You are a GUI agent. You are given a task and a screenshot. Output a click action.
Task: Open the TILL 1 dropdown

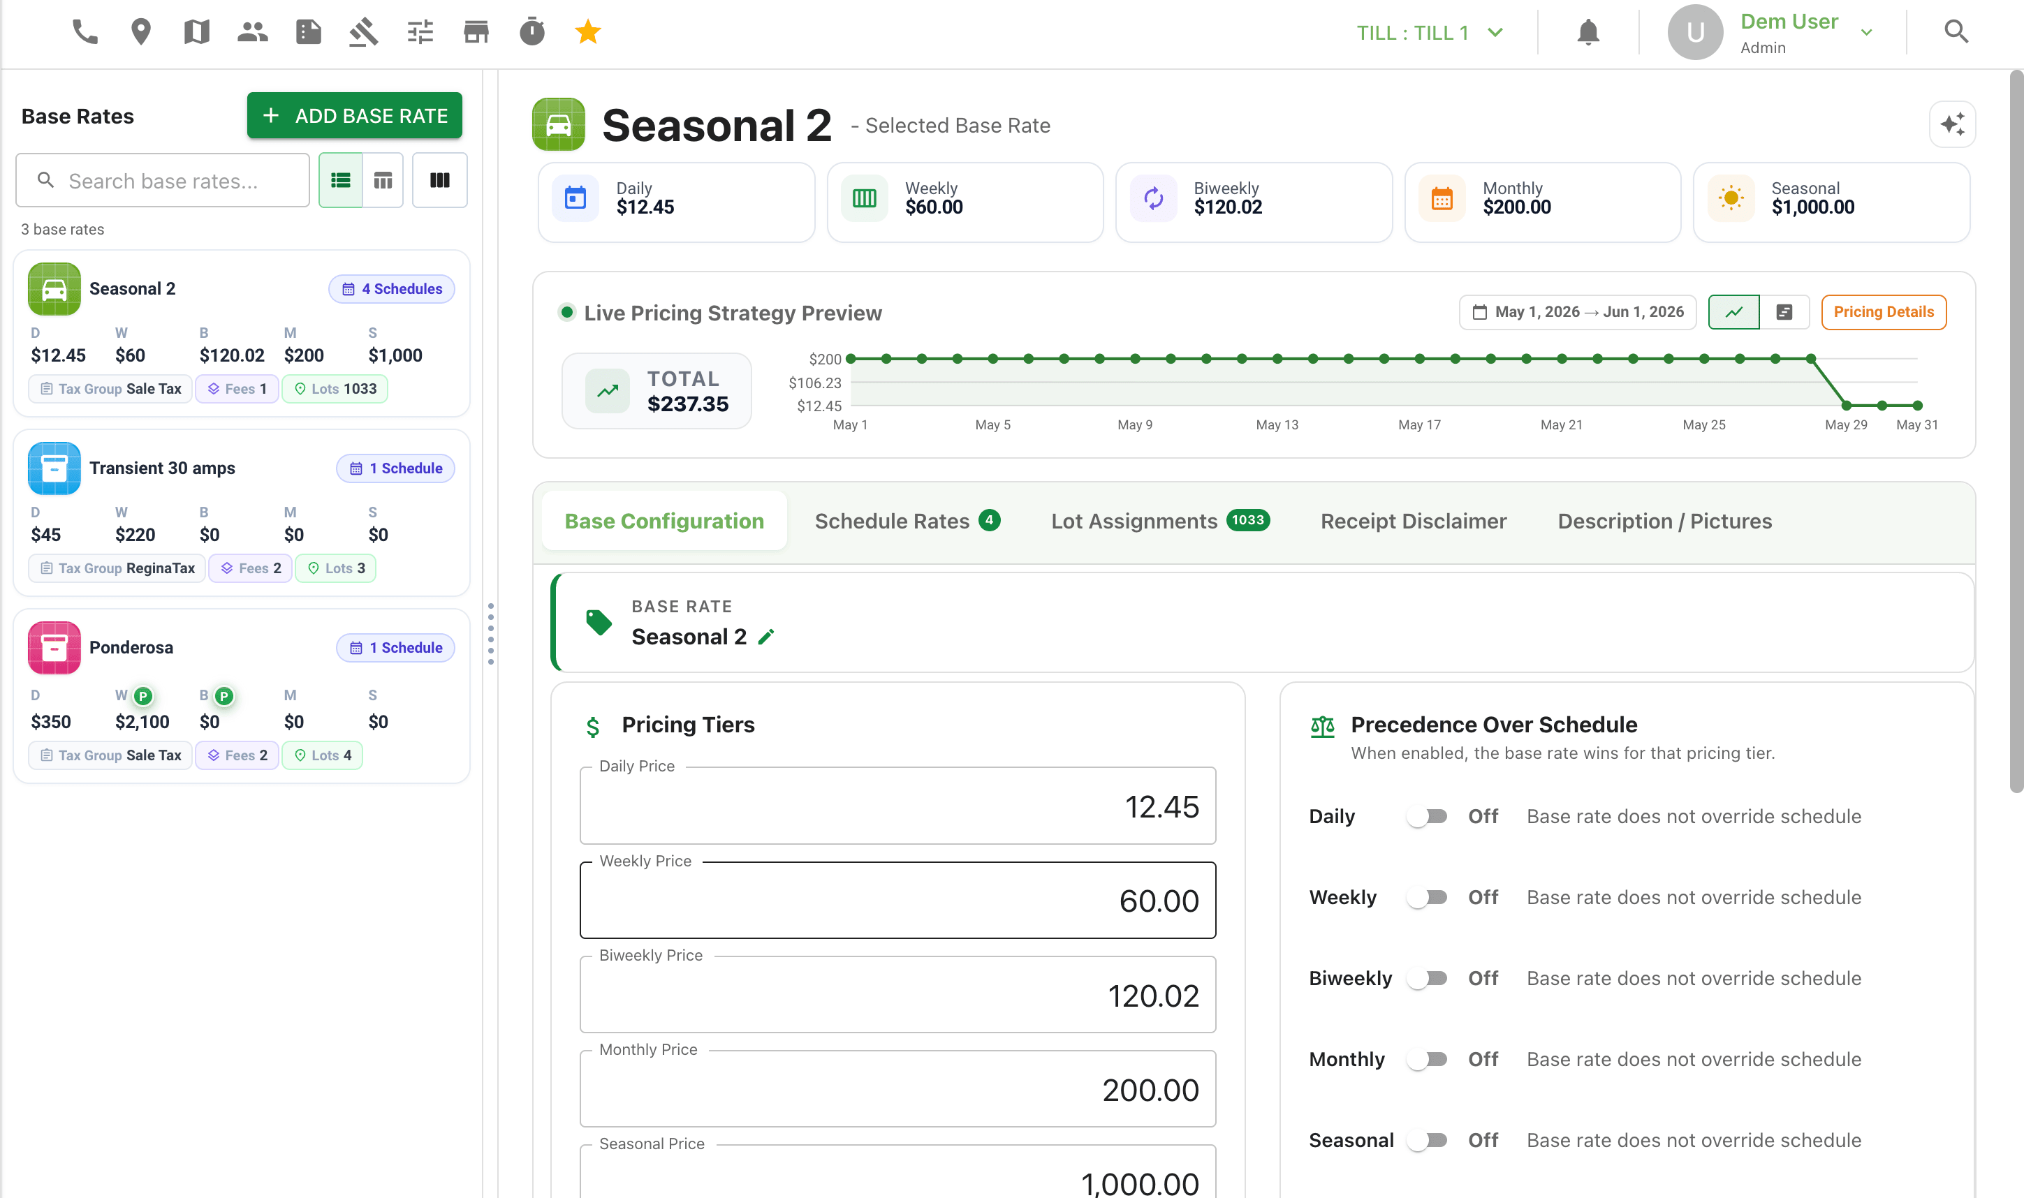[x=1429, y=33]
